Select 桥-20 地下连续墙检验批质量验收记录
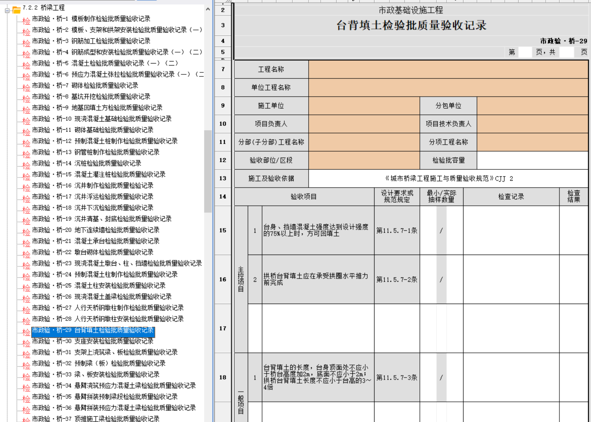This screenshot has height=422, width=591. (96, 230)
